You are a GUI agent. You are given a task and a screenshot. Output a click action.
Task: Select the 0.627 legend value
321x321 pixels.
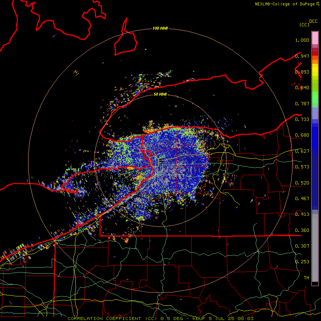[302, 151]
